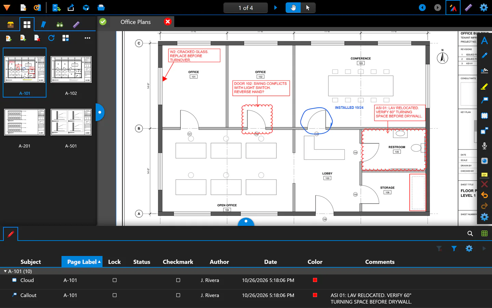This screenshot has height=308, width=492.
Task: Open the A-501 page thumbnail
Action: click(x=71, y=122)
